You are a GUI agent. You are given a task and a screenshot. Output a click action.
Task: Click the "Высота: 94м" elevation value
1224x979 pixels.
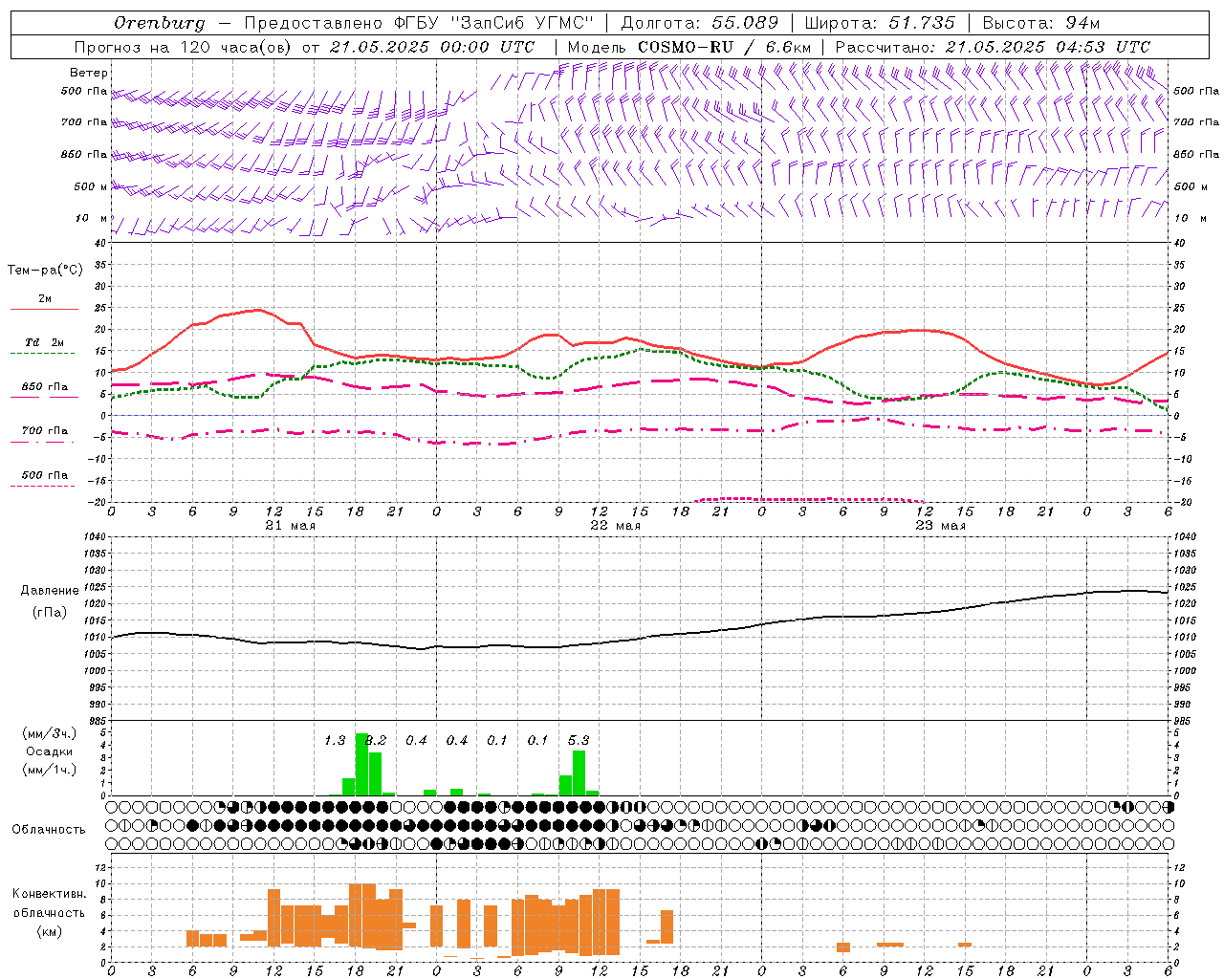[x=1041, y=23]
